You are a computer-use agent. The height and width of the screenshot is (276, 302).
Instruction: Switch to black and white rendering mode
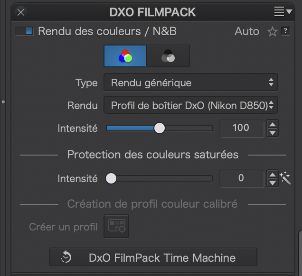coord(168,56)
